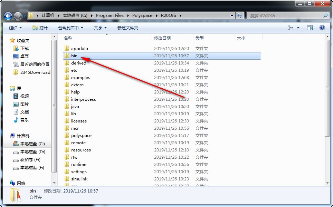
Task: Click the file list scroll down arrow
Action: [327, 183]
